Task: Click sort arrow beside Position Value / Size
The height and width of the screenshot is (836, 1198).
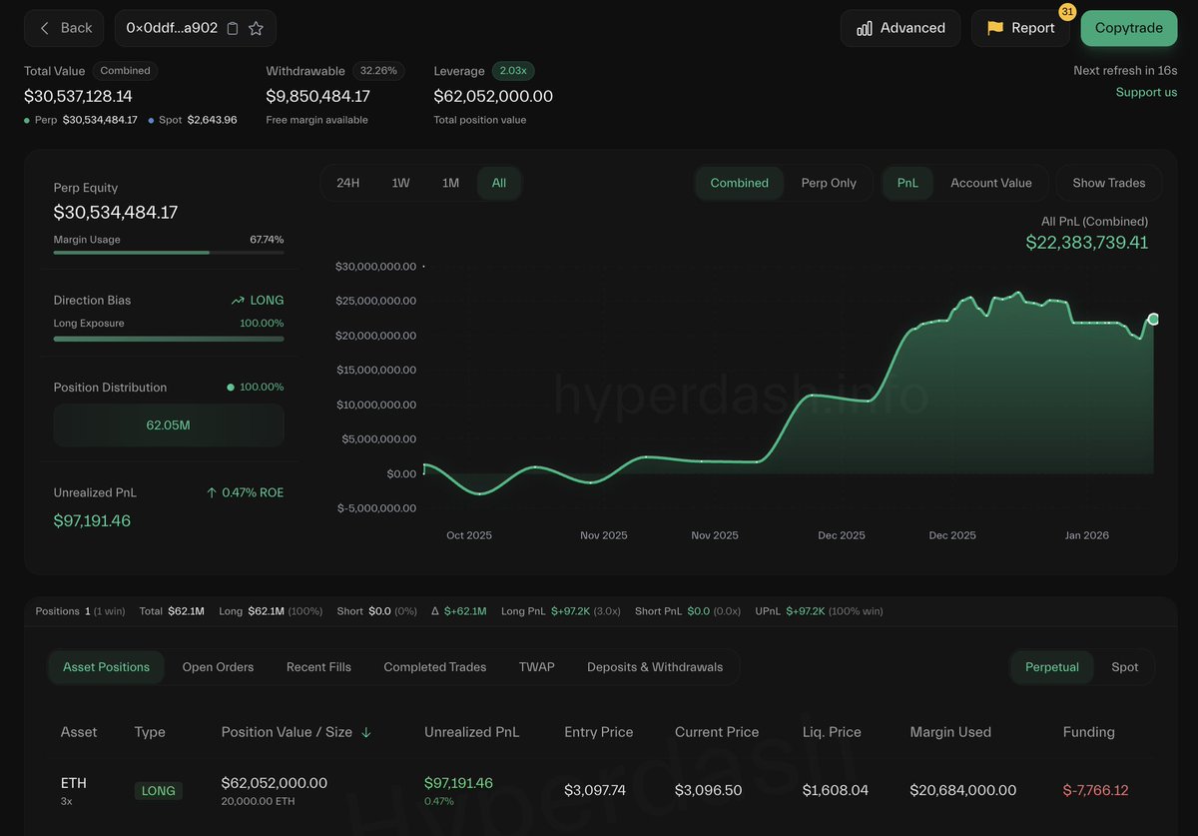Action: click(366, 732)
